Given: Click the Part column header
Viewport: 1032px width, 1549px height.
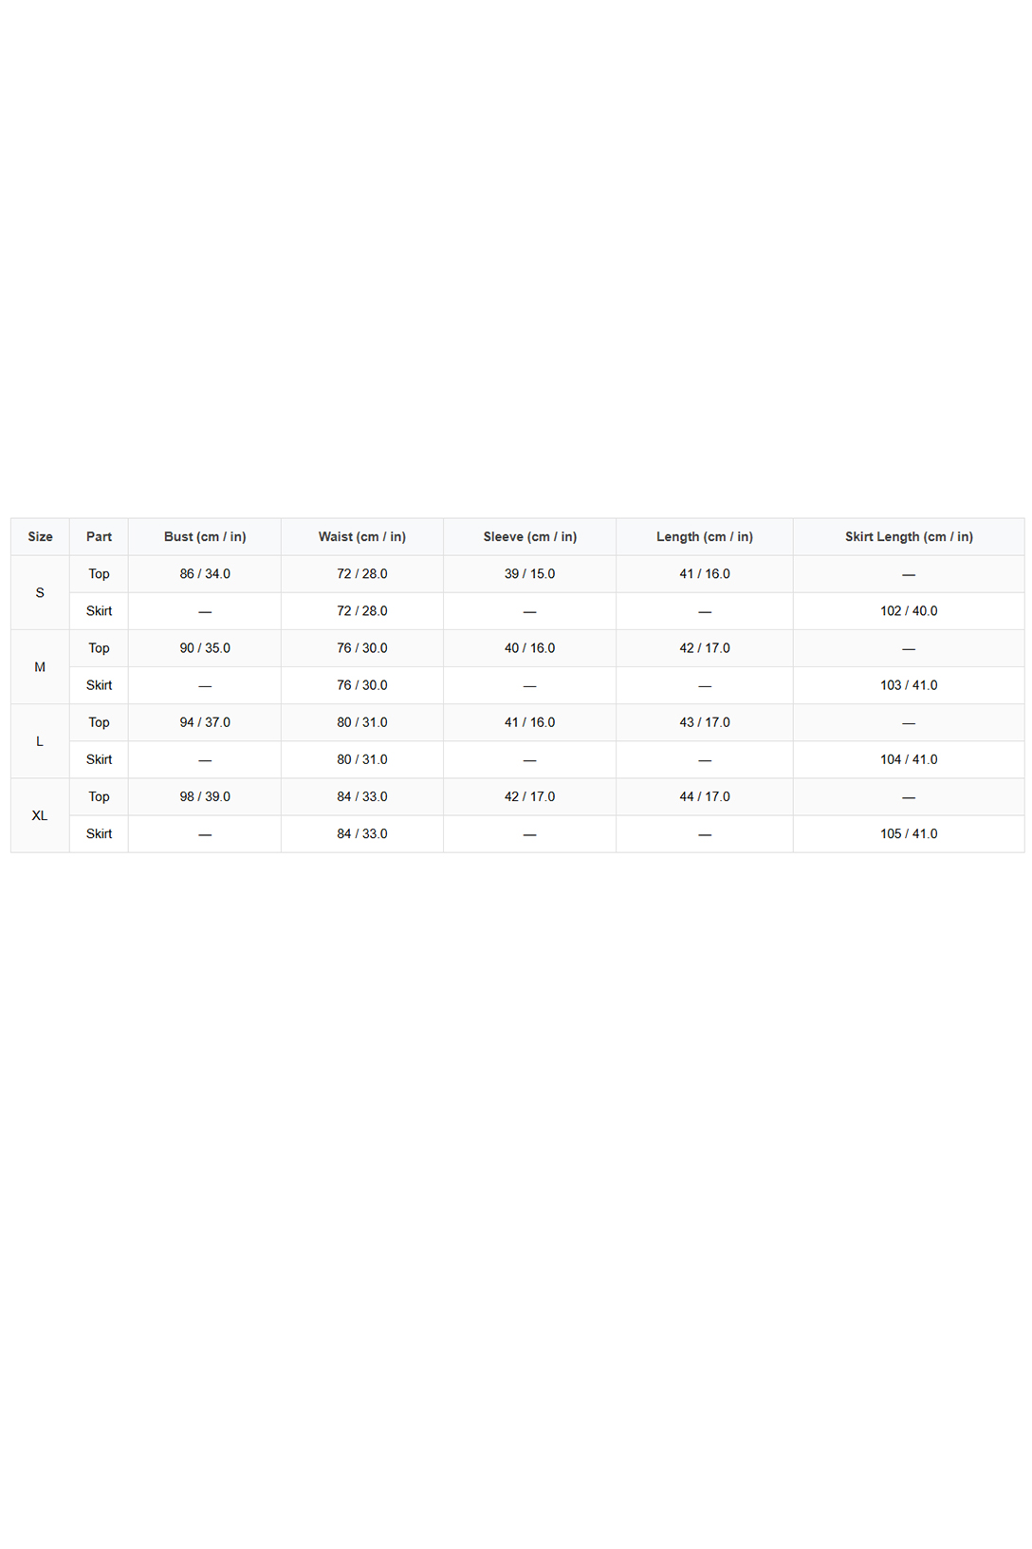Looking at the screenshot, I should 99,536.
